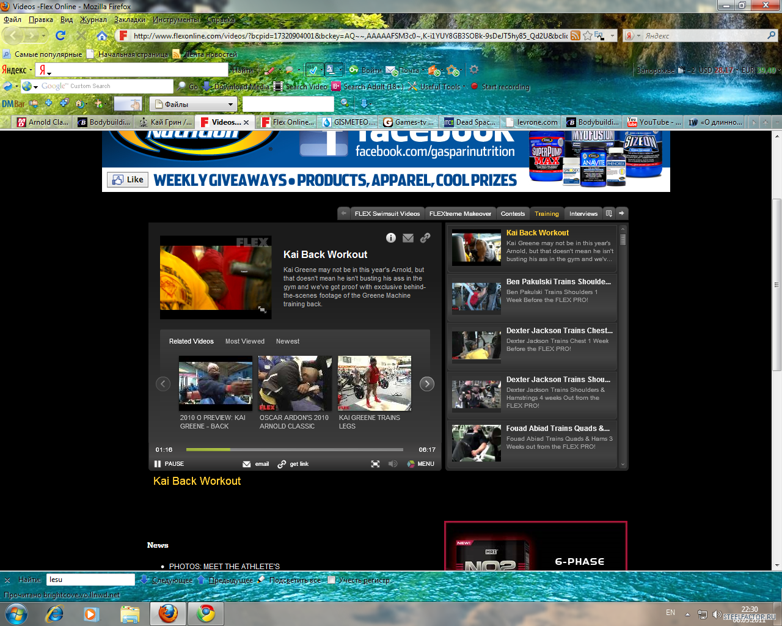Switch to Most Viewed tab
782x626 pixels.
point(244,341)
